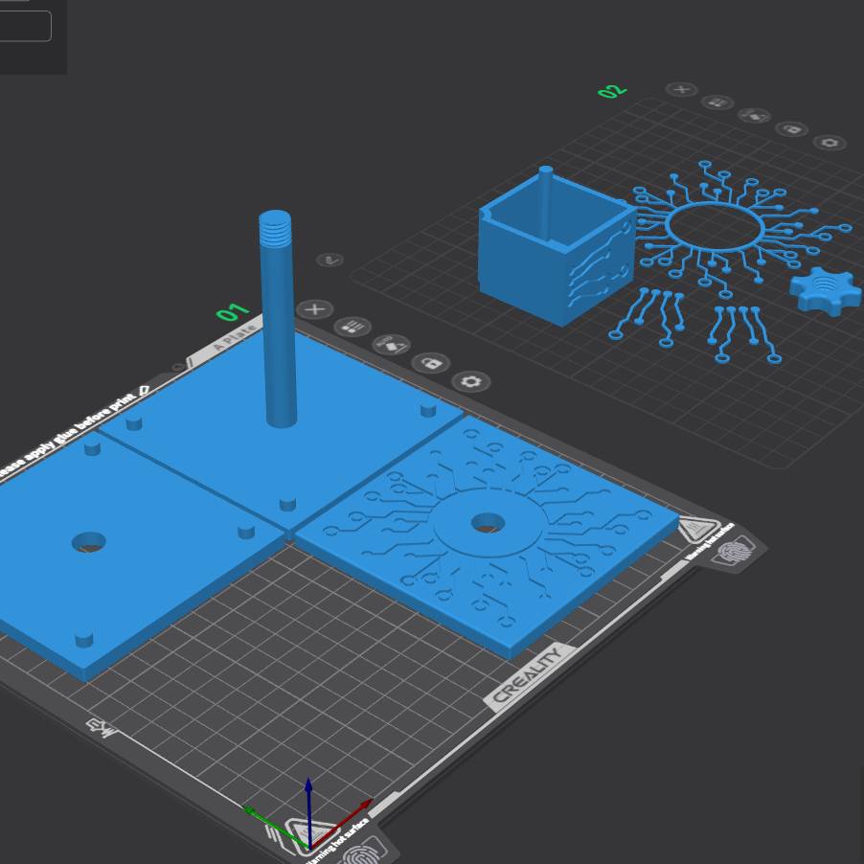The image size is (864, 864).
Task: Open plate 01 print sequence list icon
Action: [x=352, y=327]
